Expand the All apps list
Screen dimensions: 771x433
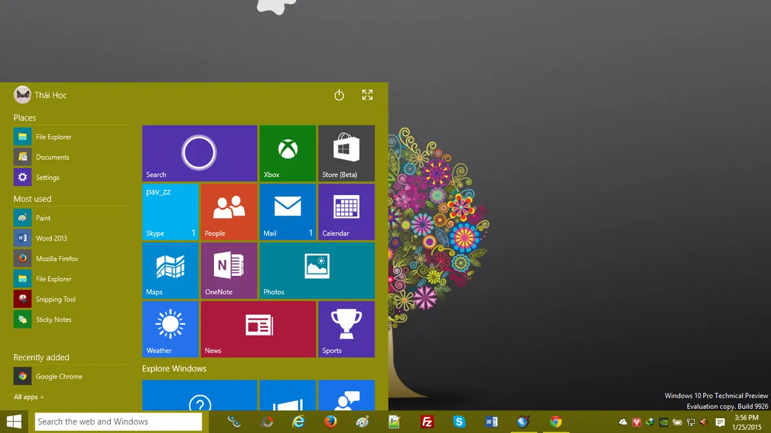click(x=29, y=397)
